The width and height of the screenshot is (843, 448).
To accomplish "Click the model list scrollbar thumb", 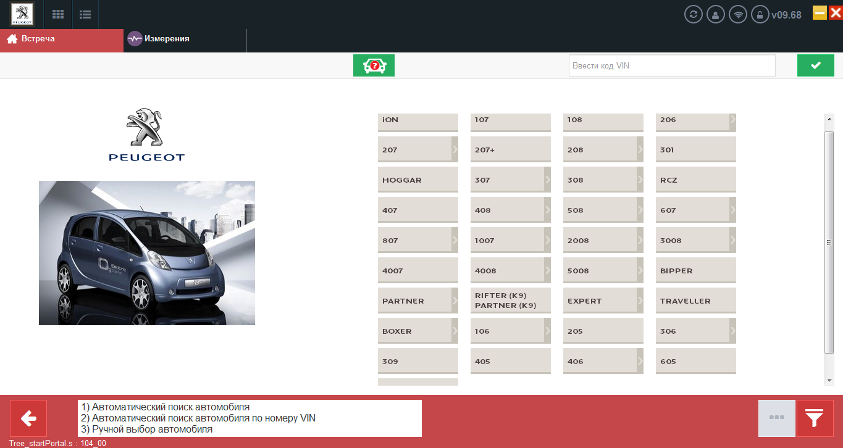I will point(829,243).
